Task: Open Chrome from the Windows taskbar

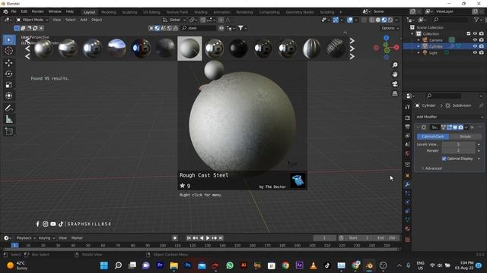Action: coord(285,265)
